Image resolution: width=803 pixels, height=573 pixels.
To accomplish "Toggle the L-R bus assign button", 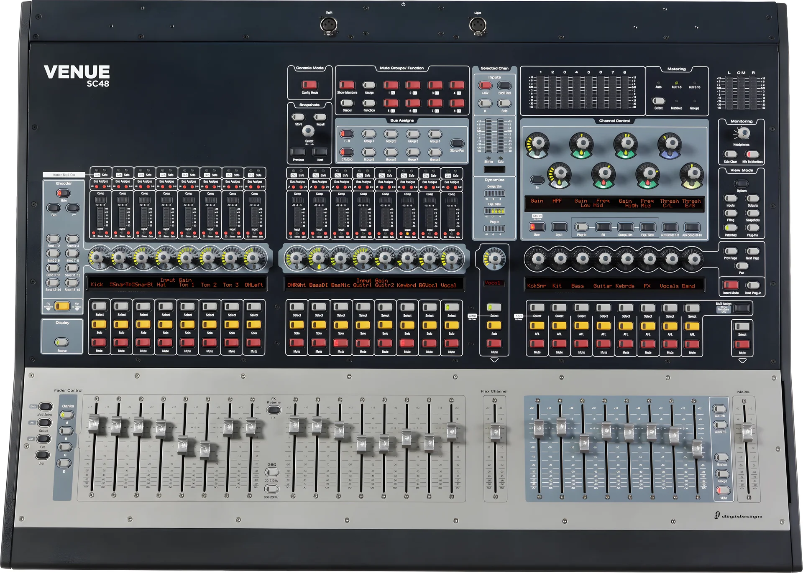I will pos(347,134).
